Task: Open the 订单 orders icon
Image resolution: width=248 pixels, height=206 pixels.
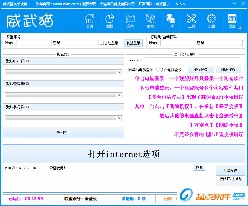Action: pyautogui.click(x=171, y=20)
